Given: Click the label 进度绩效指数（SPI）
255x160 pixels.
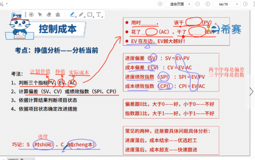Looking at the screenshot, I should (147, 77).
